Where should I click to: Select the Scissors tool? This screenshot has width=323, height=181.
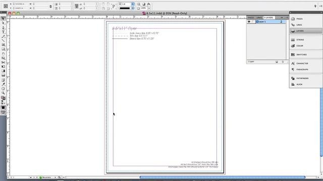[3, 62]
